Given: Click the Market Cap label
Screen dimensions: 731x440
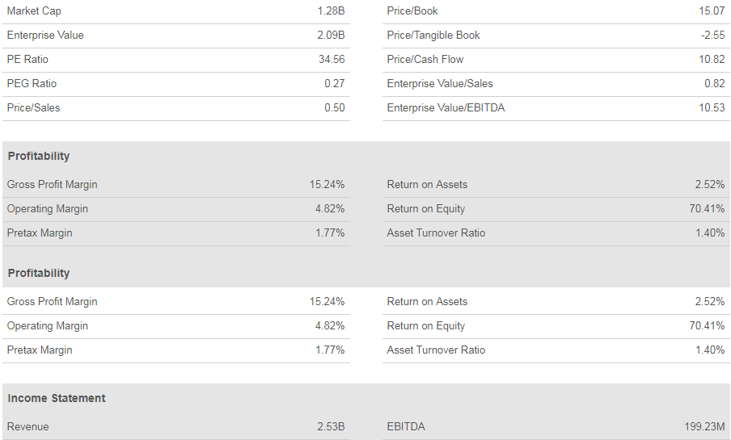Looking at the screenshot, I should 34,10.
